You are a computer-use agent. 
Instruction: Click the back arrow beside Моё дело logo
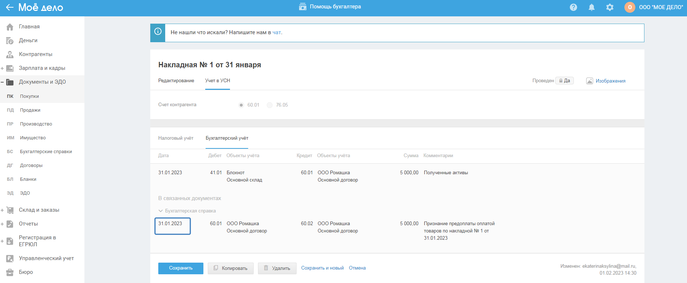click(9, 7)
